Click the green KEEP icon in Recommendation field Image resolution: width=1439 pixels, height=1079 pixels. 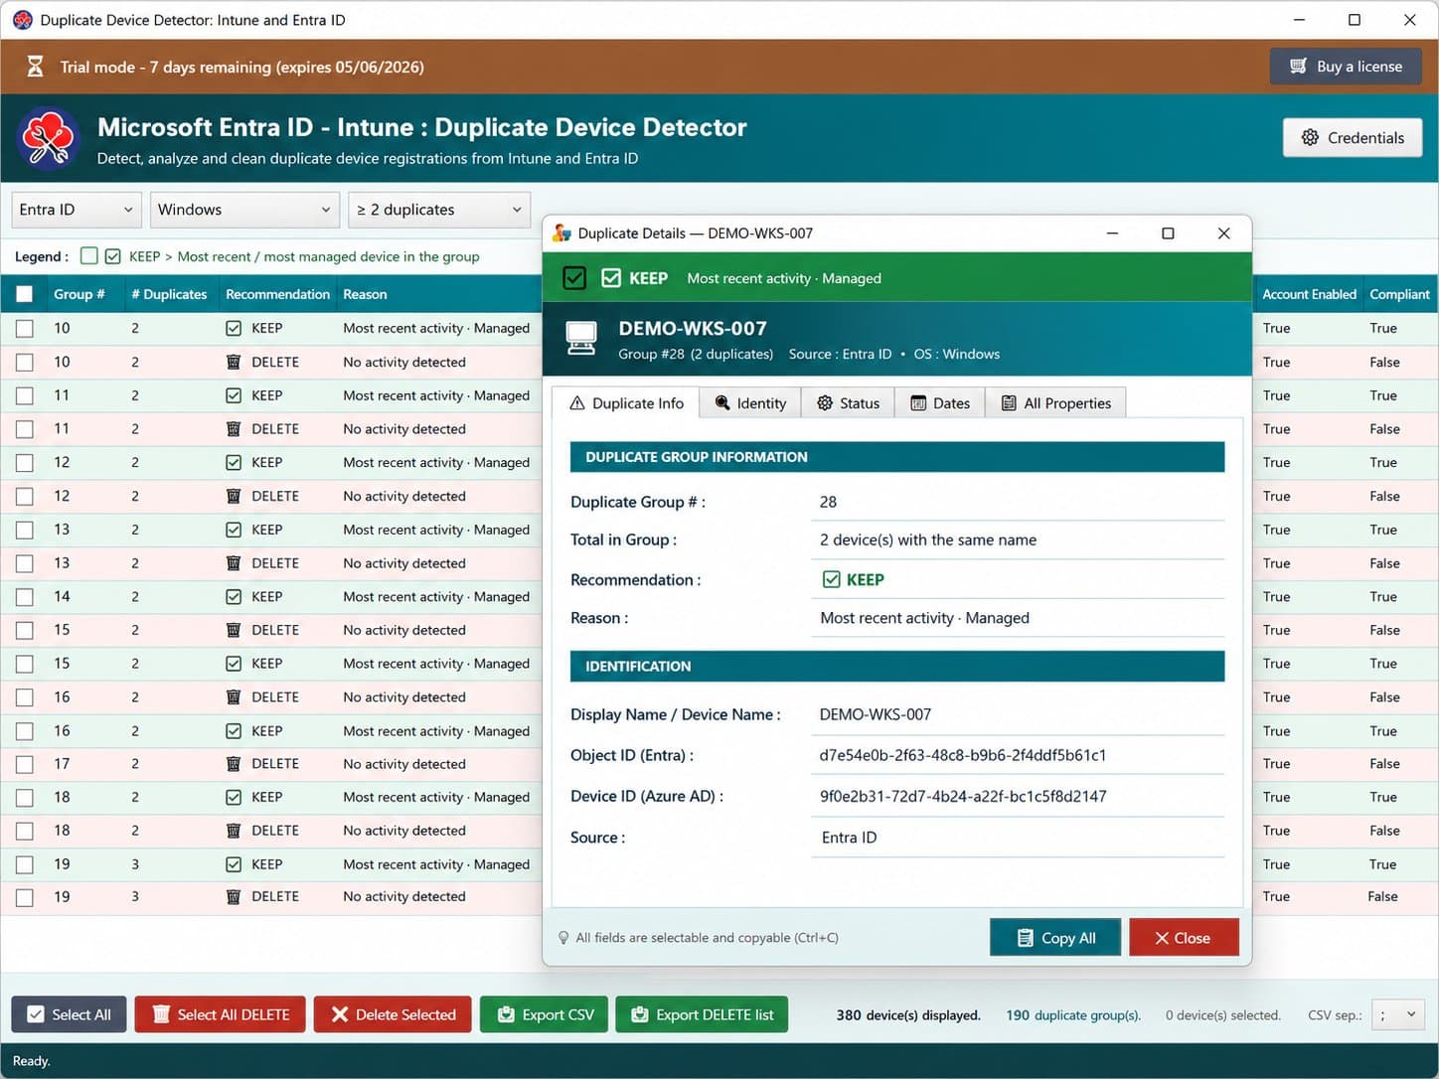(832, 579)
